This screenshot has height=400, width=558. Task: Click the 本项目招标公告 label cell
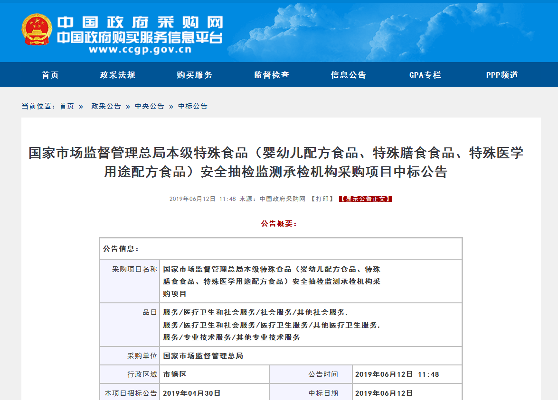130,392
